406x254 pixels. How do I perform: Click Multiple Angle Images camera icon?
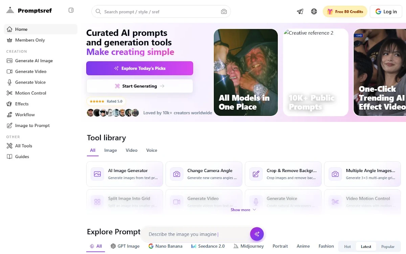(x=335, y=174)
